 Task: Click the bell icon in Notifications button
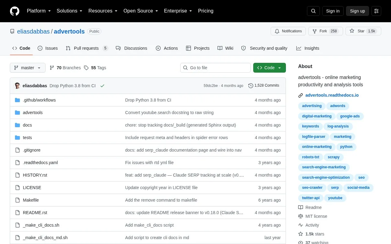(x=277, y=31)
